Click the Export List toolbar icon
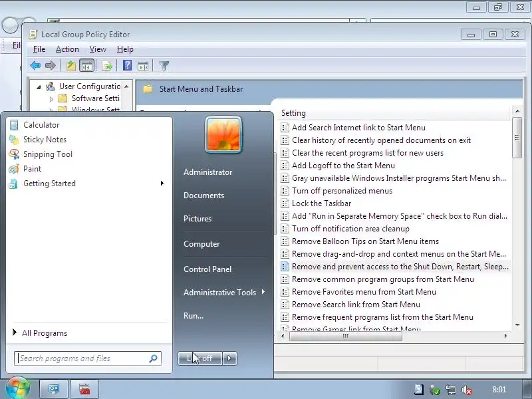This screenshot has height=399, width=532. (x=107, y=65)
